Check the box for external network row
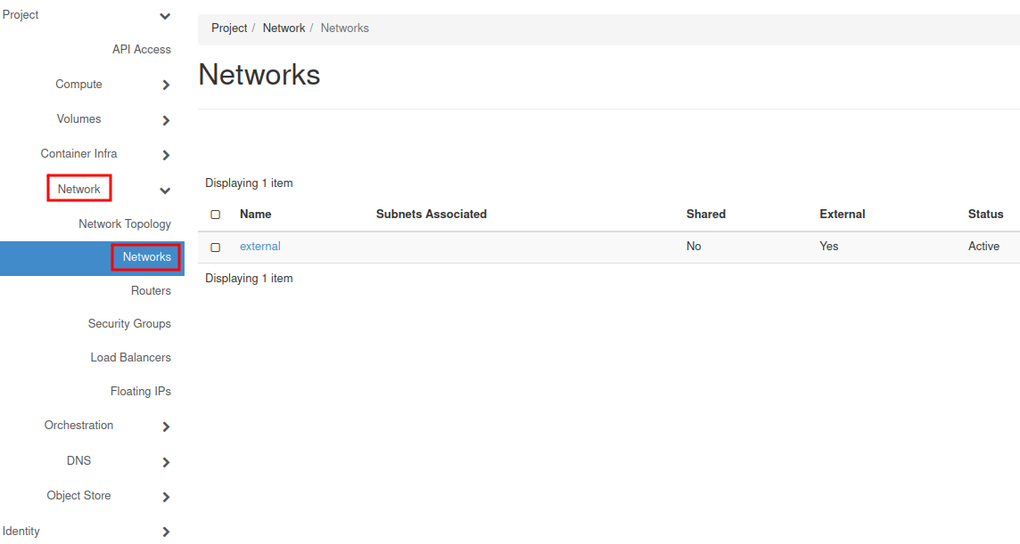 point(215,248)
